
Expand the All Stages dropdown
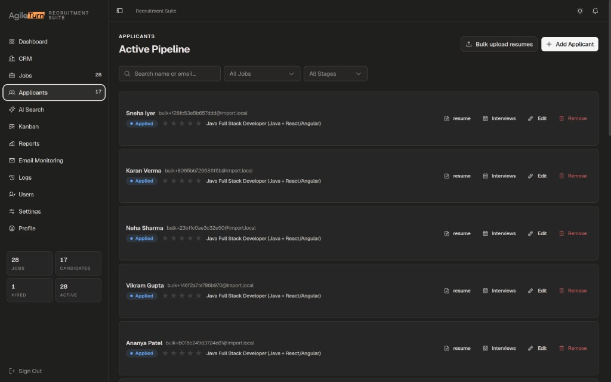coord(335,73)
